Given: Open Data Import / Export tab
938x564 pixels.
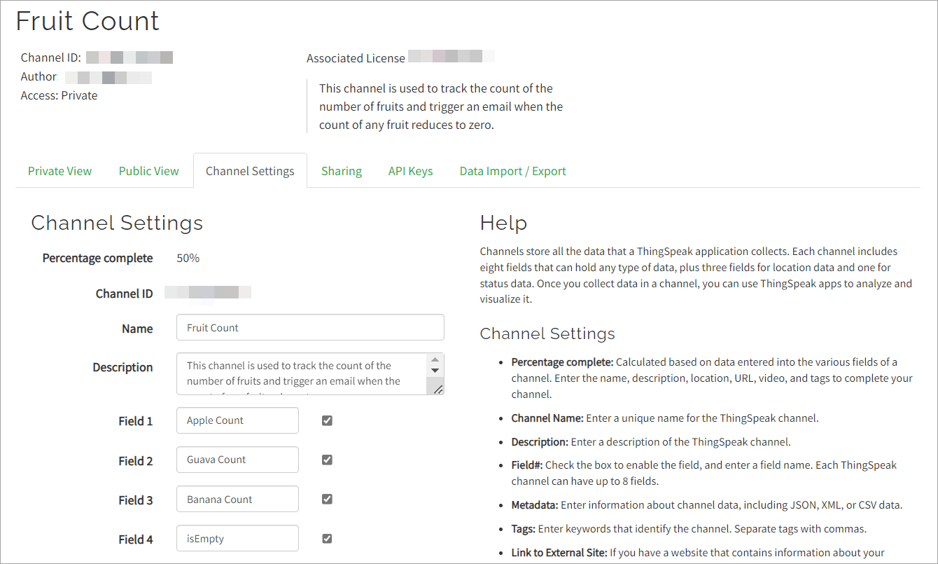Looking at the screenshot, I should pos(512,171).
